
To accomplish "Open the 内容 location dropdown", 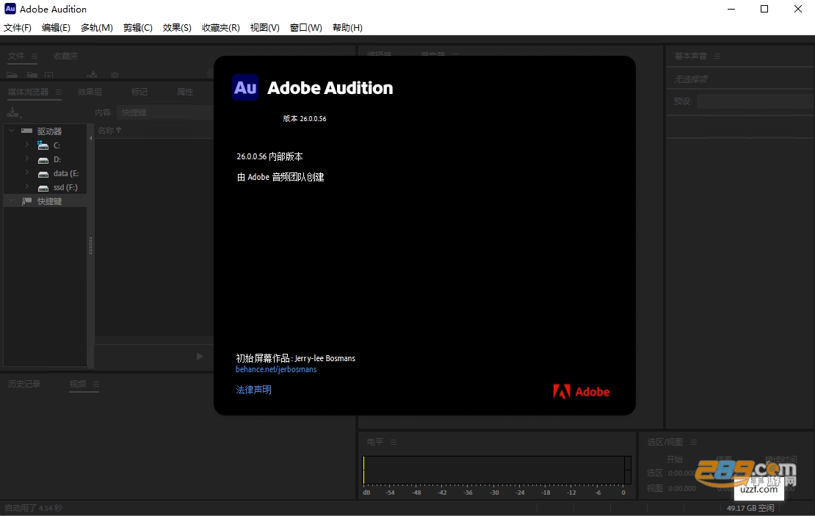I will tap(165, 112).
